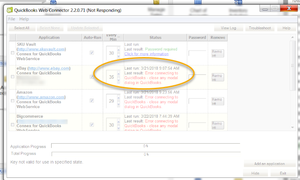
Task: Toggle Auto-Run for SKU Vault
Action: [x=92, y=53]
